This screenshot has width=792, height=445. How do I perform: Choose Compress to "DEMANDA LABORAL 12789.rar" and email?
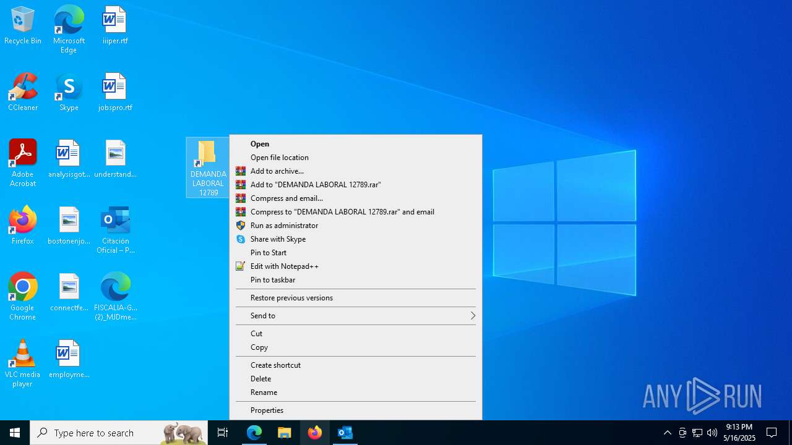[356, 212]
